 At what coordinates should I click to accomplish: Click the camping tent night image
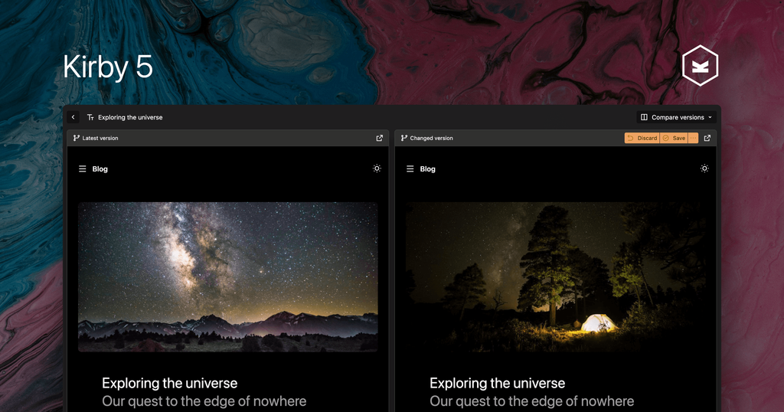pos(556,277)
